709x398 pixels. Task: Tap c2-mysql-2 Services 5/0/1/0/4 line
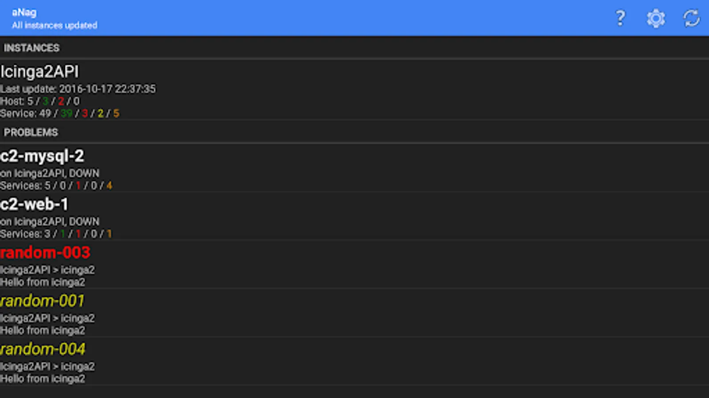tap(56, 186)
